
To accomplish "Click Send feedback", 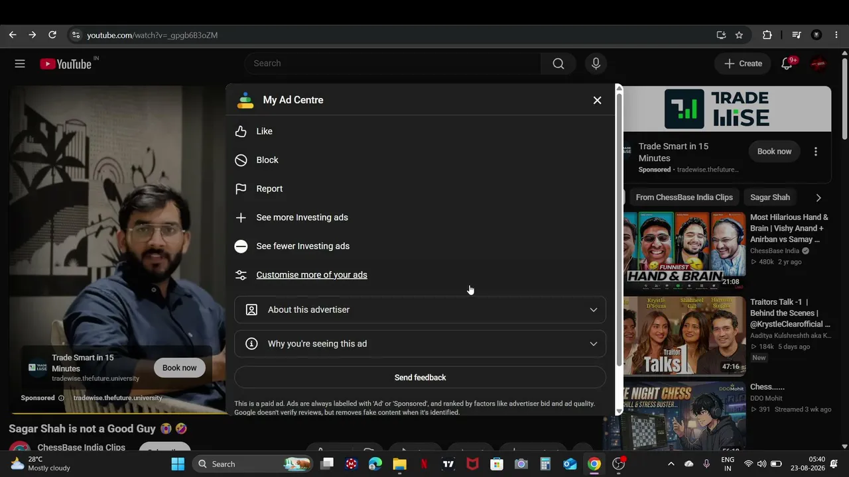I will point(420,378).
